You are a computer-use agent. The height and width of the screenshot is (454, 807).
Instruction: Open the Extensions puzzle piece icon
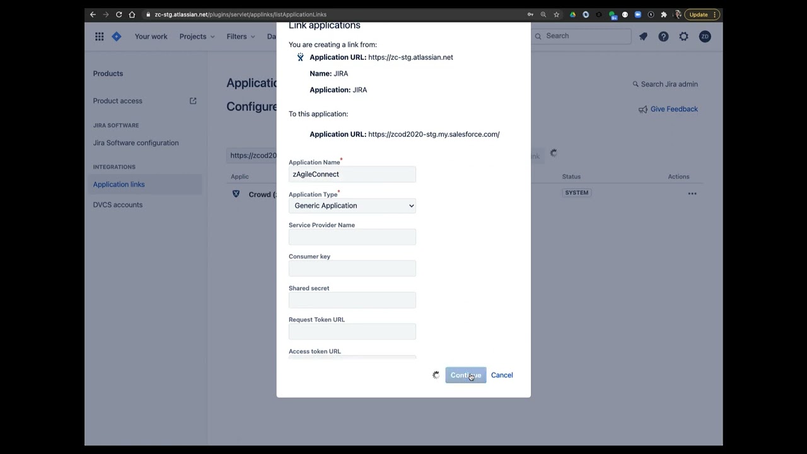click(663, 15)
